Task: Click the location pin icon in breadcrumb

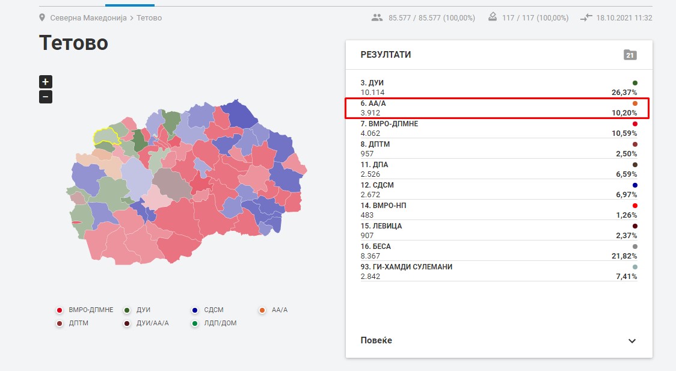Action: pyautogui.click(x=42, y=18)
